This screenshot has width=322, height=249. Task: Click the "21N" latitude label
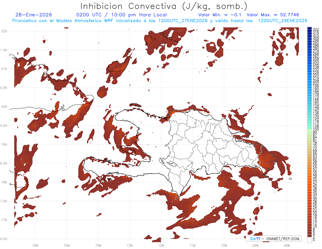(4, 69)
